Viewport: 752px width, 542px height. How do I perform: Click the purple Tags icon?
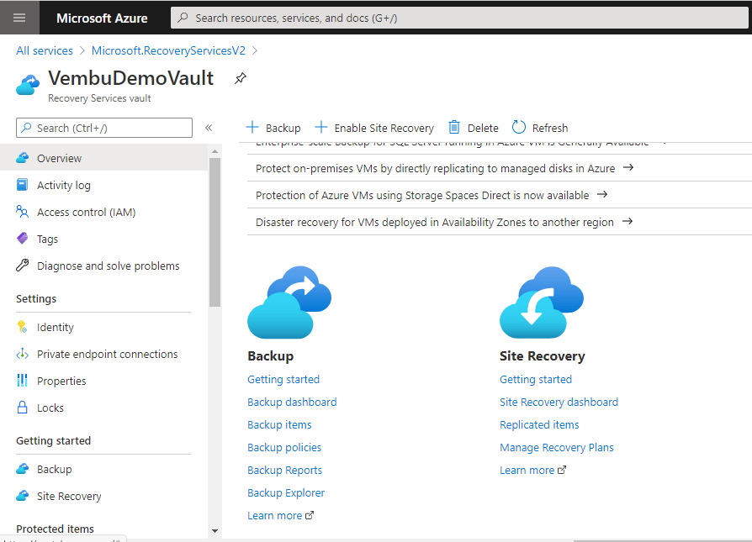click(x=22, y=238)
